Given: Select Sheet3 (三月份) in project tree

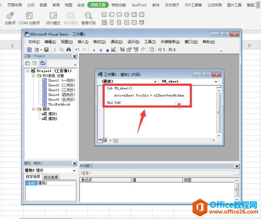Looking at the screenshot, I should tap(59, 90).
